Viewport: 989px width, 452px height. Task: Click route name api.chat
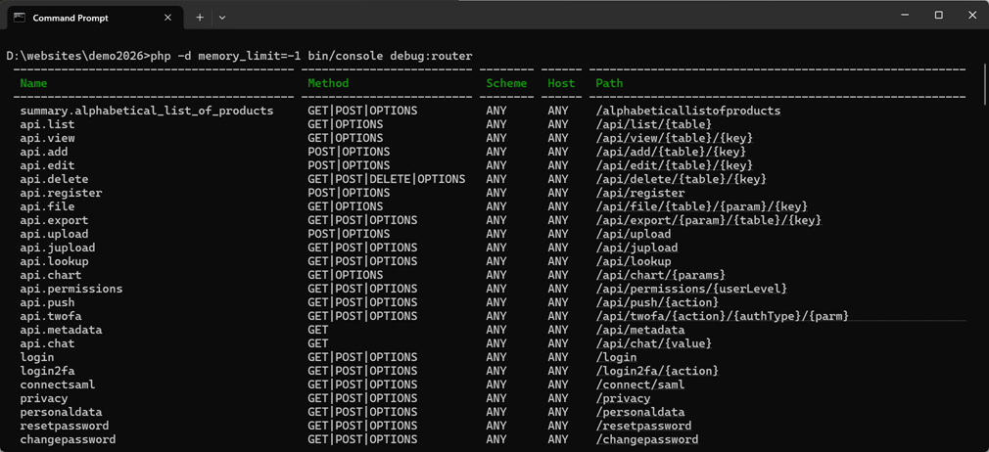pos(47,343)
